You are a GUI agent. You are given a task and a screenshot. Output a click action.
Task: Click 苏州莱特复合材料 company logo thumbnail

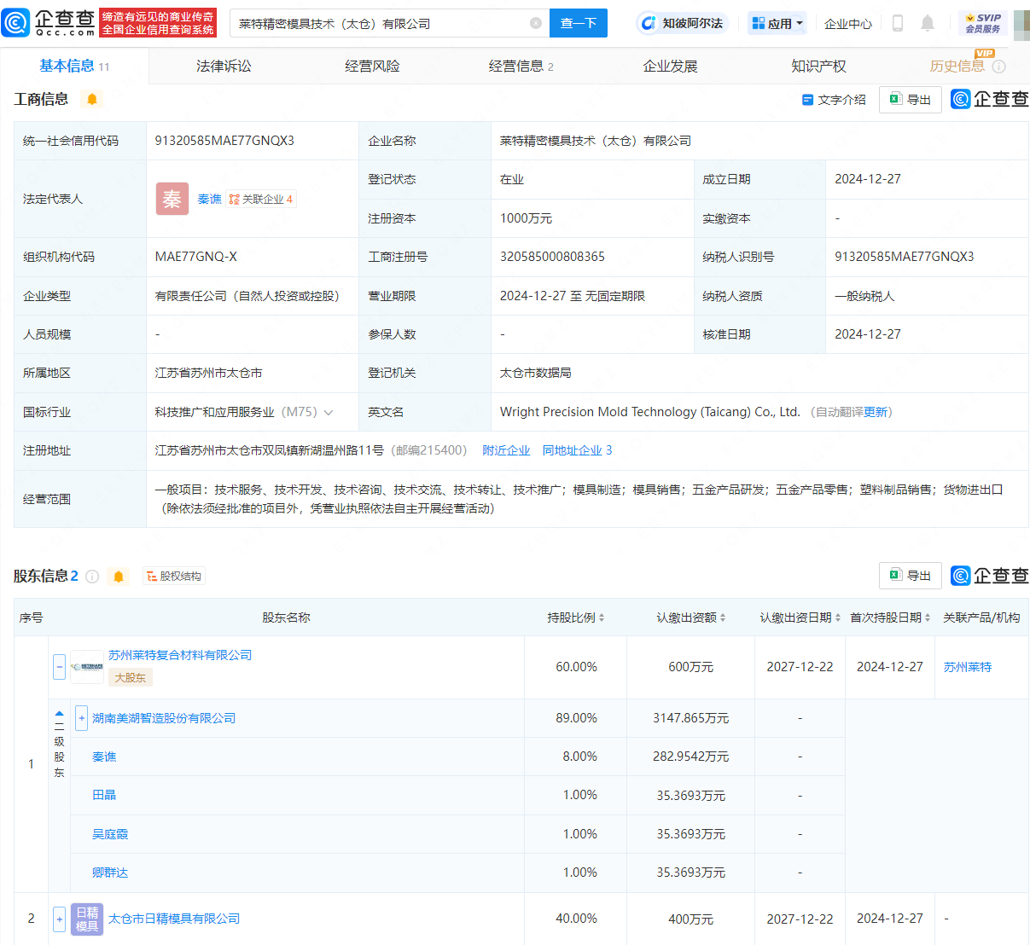coord(87,667)
